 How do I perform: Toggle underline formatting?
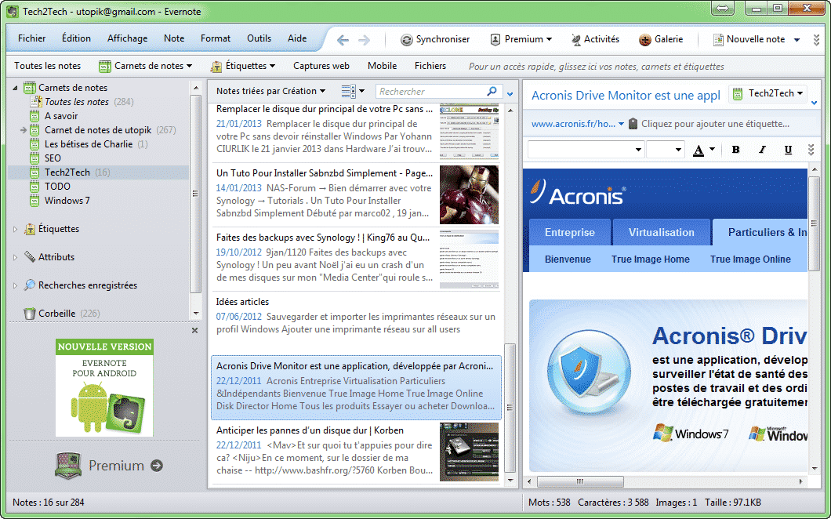(788, 150)
